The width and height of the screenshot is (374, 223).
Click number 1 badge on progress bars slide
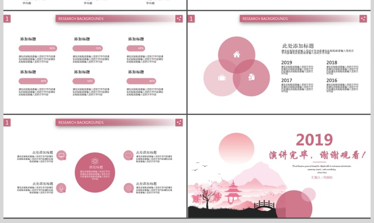pos(7,19)
